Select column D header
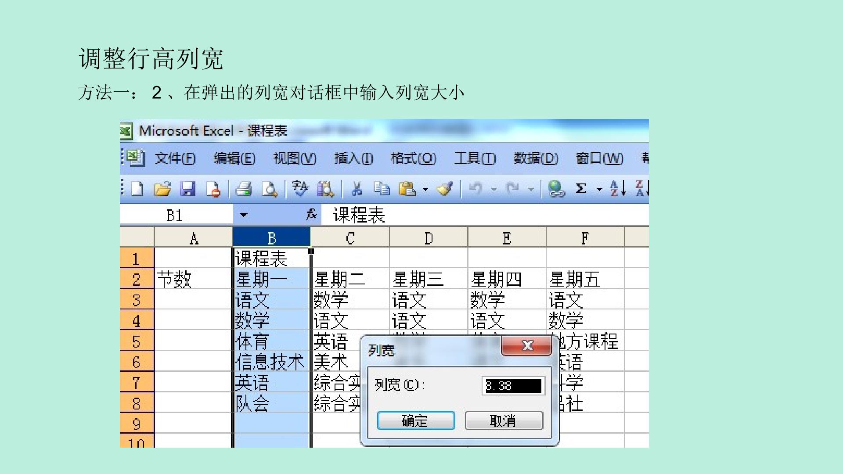This screenshot has height=474, width=843. tap(429, 238)
